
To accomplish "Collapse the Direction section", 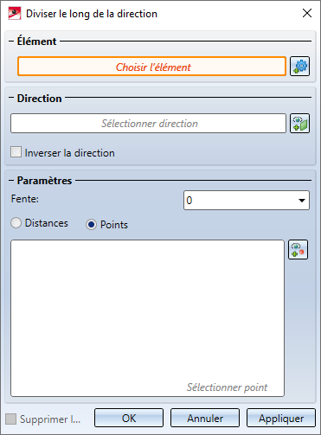I will tap(11, 98).
